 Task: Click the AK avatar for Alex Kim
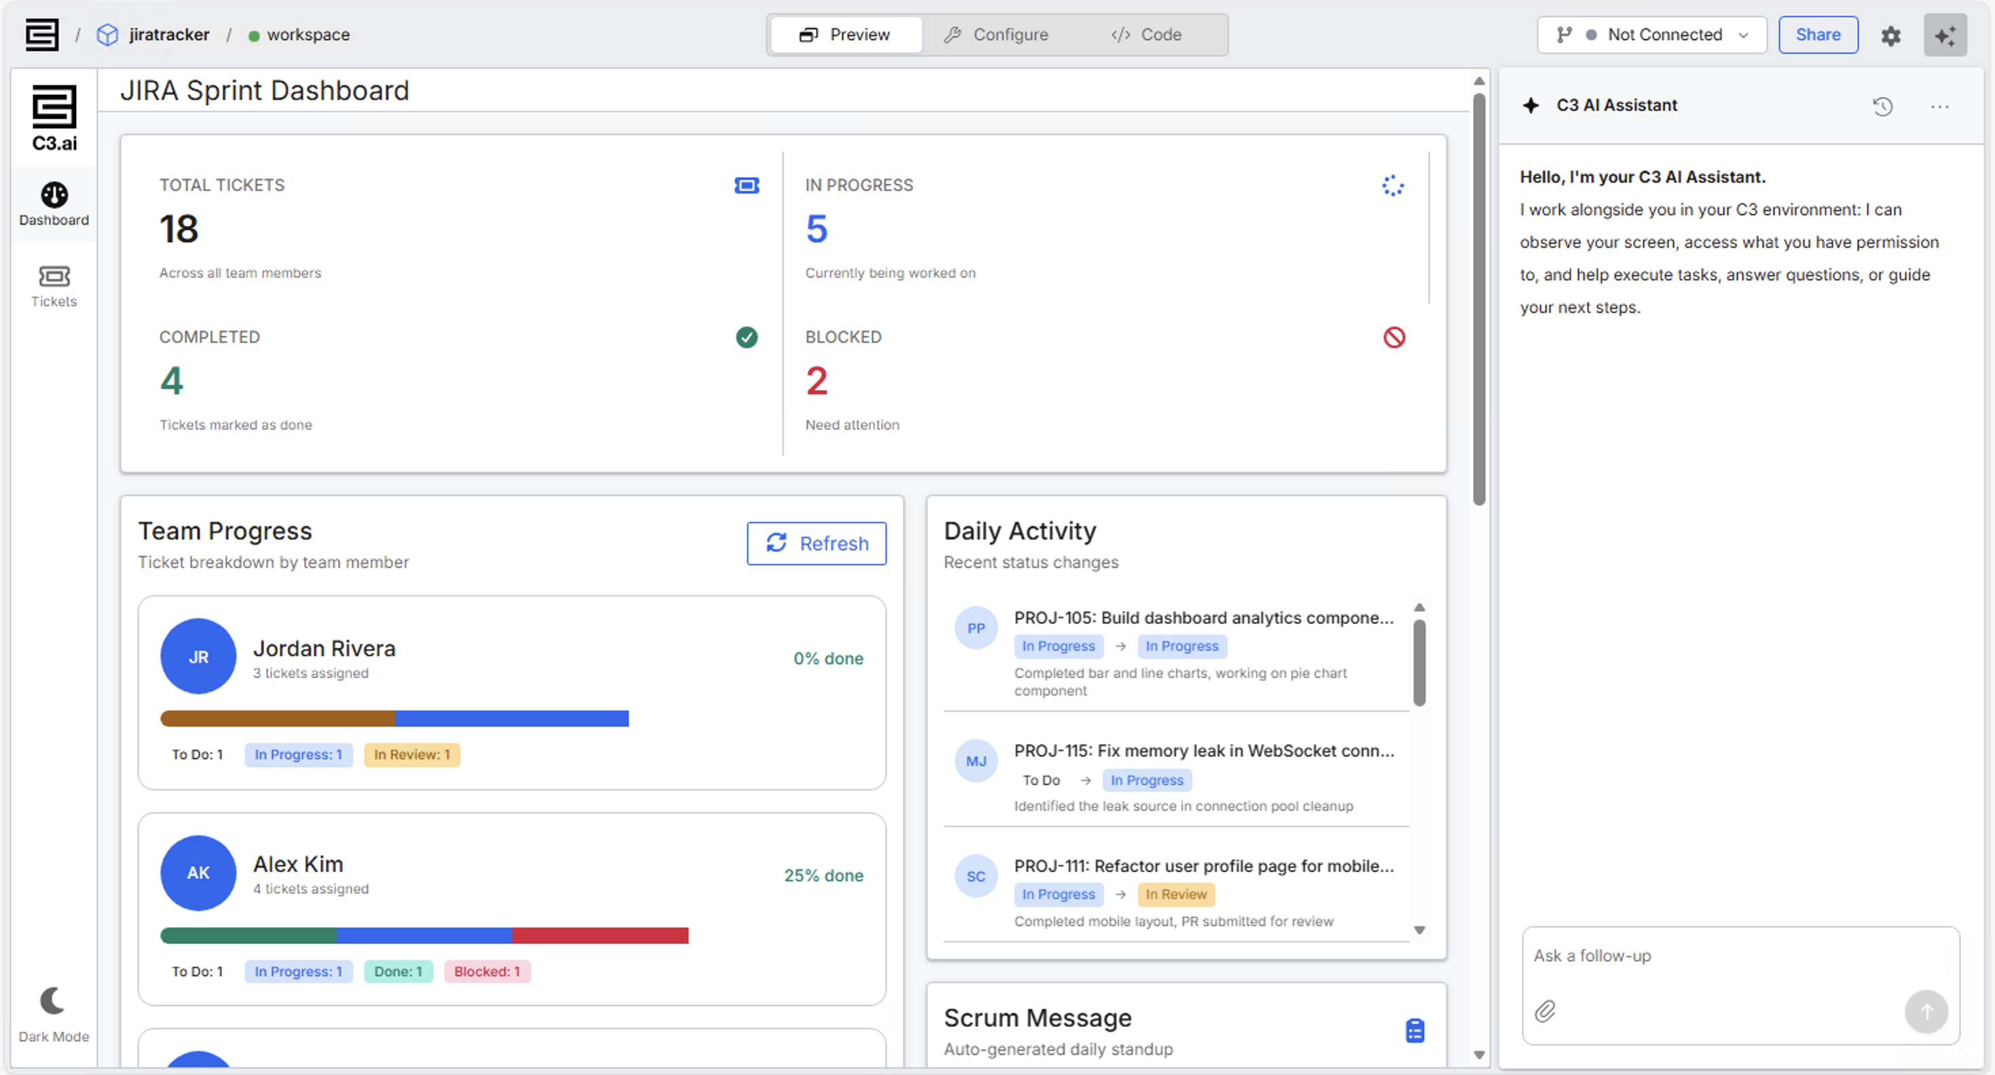click(198, 872)
